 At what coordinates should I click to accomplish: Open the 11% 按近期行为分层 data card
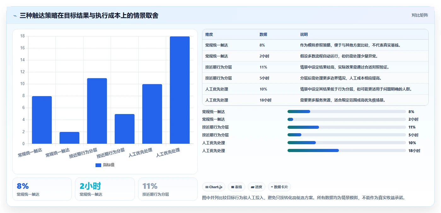click(x=168, y=189)
